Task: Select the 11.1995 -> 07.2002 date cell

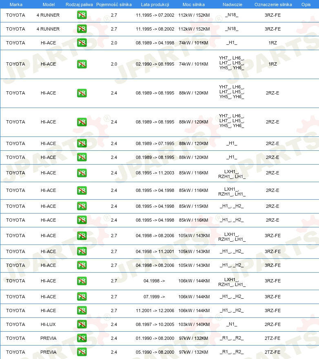Action: 155,15
